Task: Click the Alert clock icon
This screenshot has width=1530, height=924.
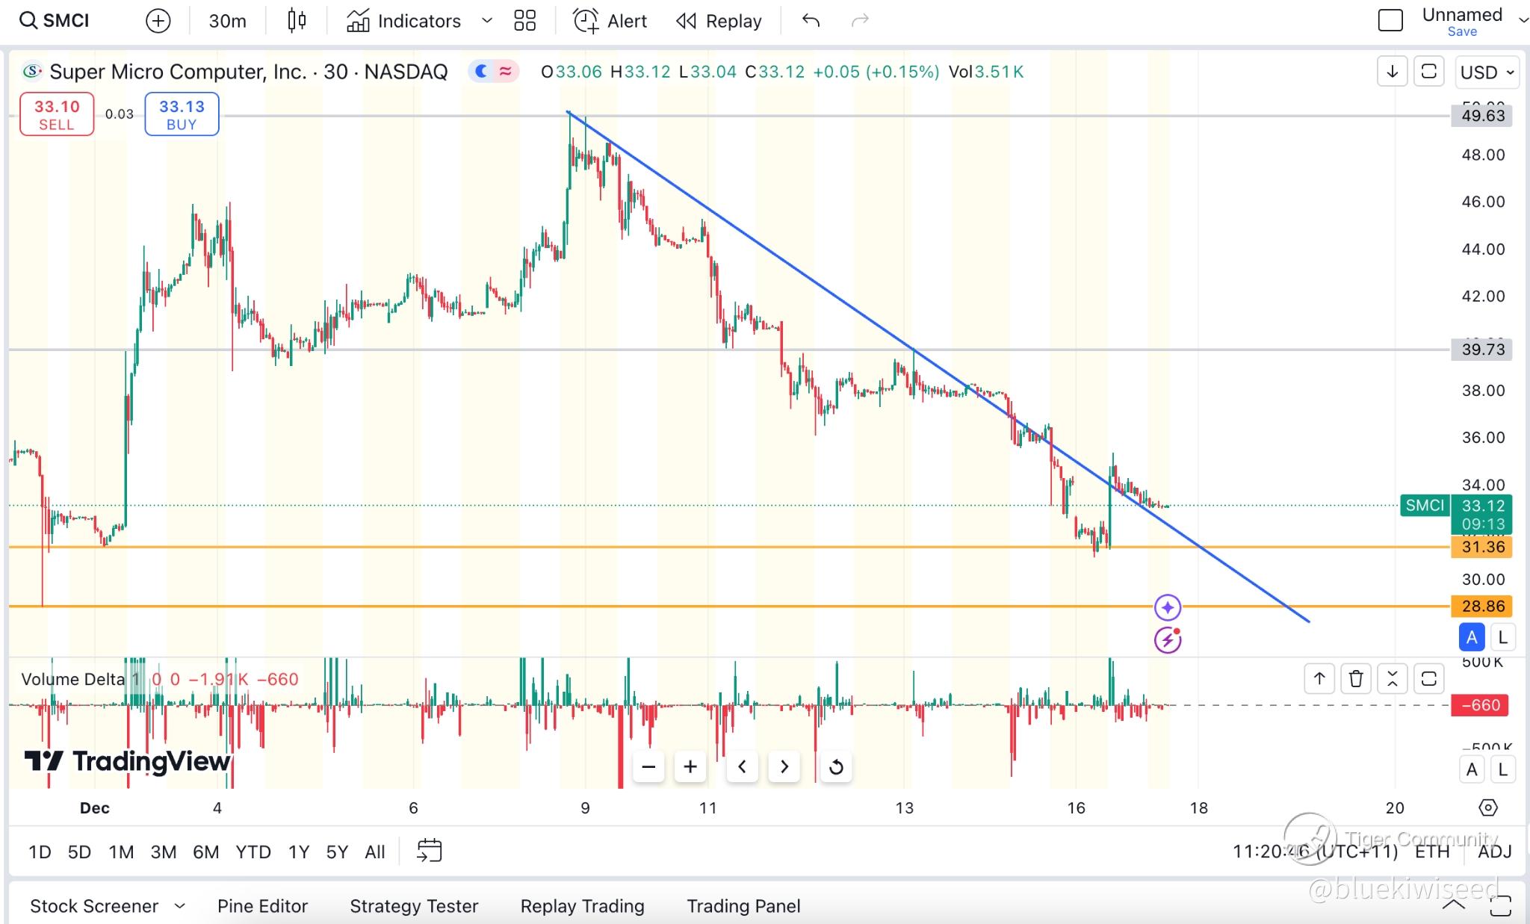Action: pos(586,21)
